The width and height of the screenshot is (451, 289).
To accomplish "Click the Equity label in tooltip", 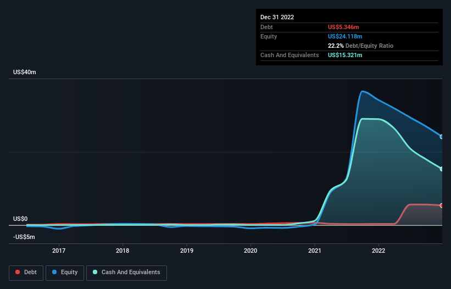I will pyautogui.click(x=269, y=36).
